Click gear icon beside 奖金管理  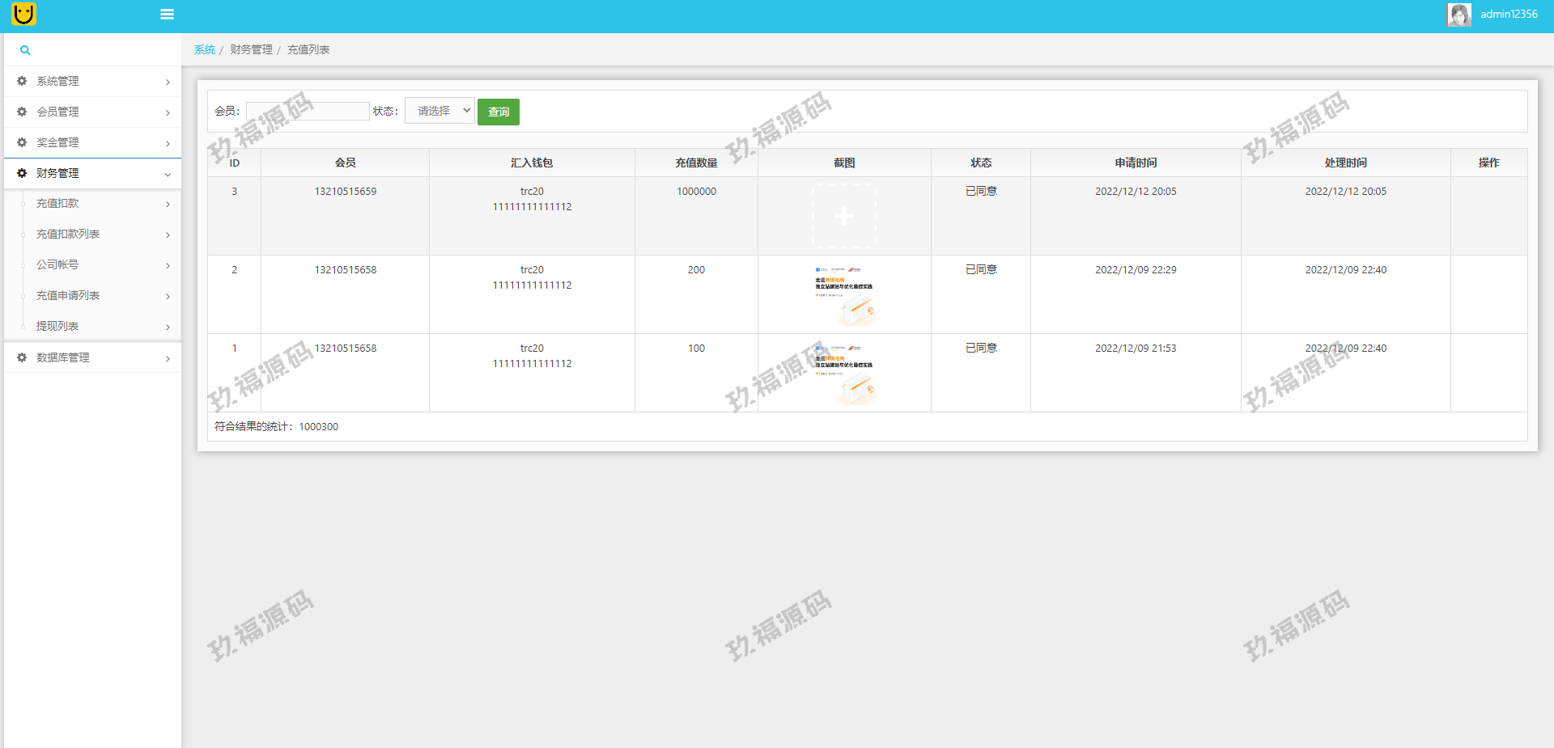pyautogui.click(x=22, y=142)
